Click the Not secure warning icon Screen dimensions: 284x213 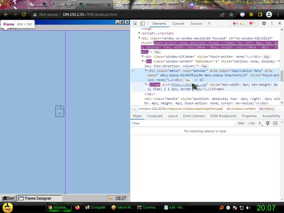point(35,14)
